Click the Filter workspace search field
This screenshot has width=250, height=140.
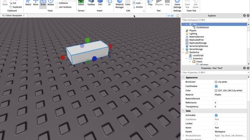click(x=214, y=20)
